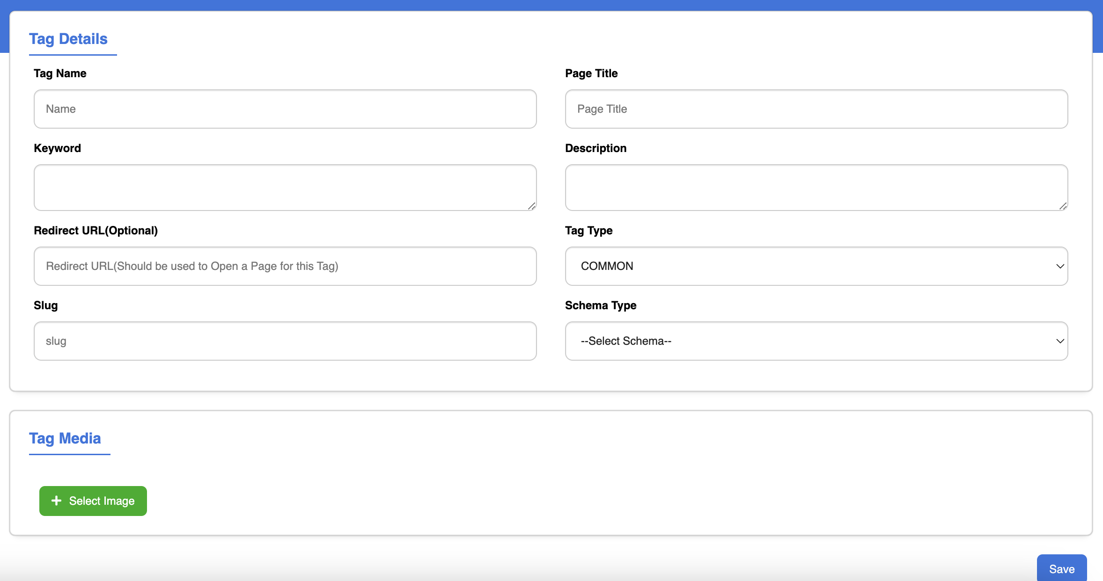Click the Schema Type dropdown chevron arrow
Screen dimensions: 1103x581
pyautogui.click(x=1060, y=341)
